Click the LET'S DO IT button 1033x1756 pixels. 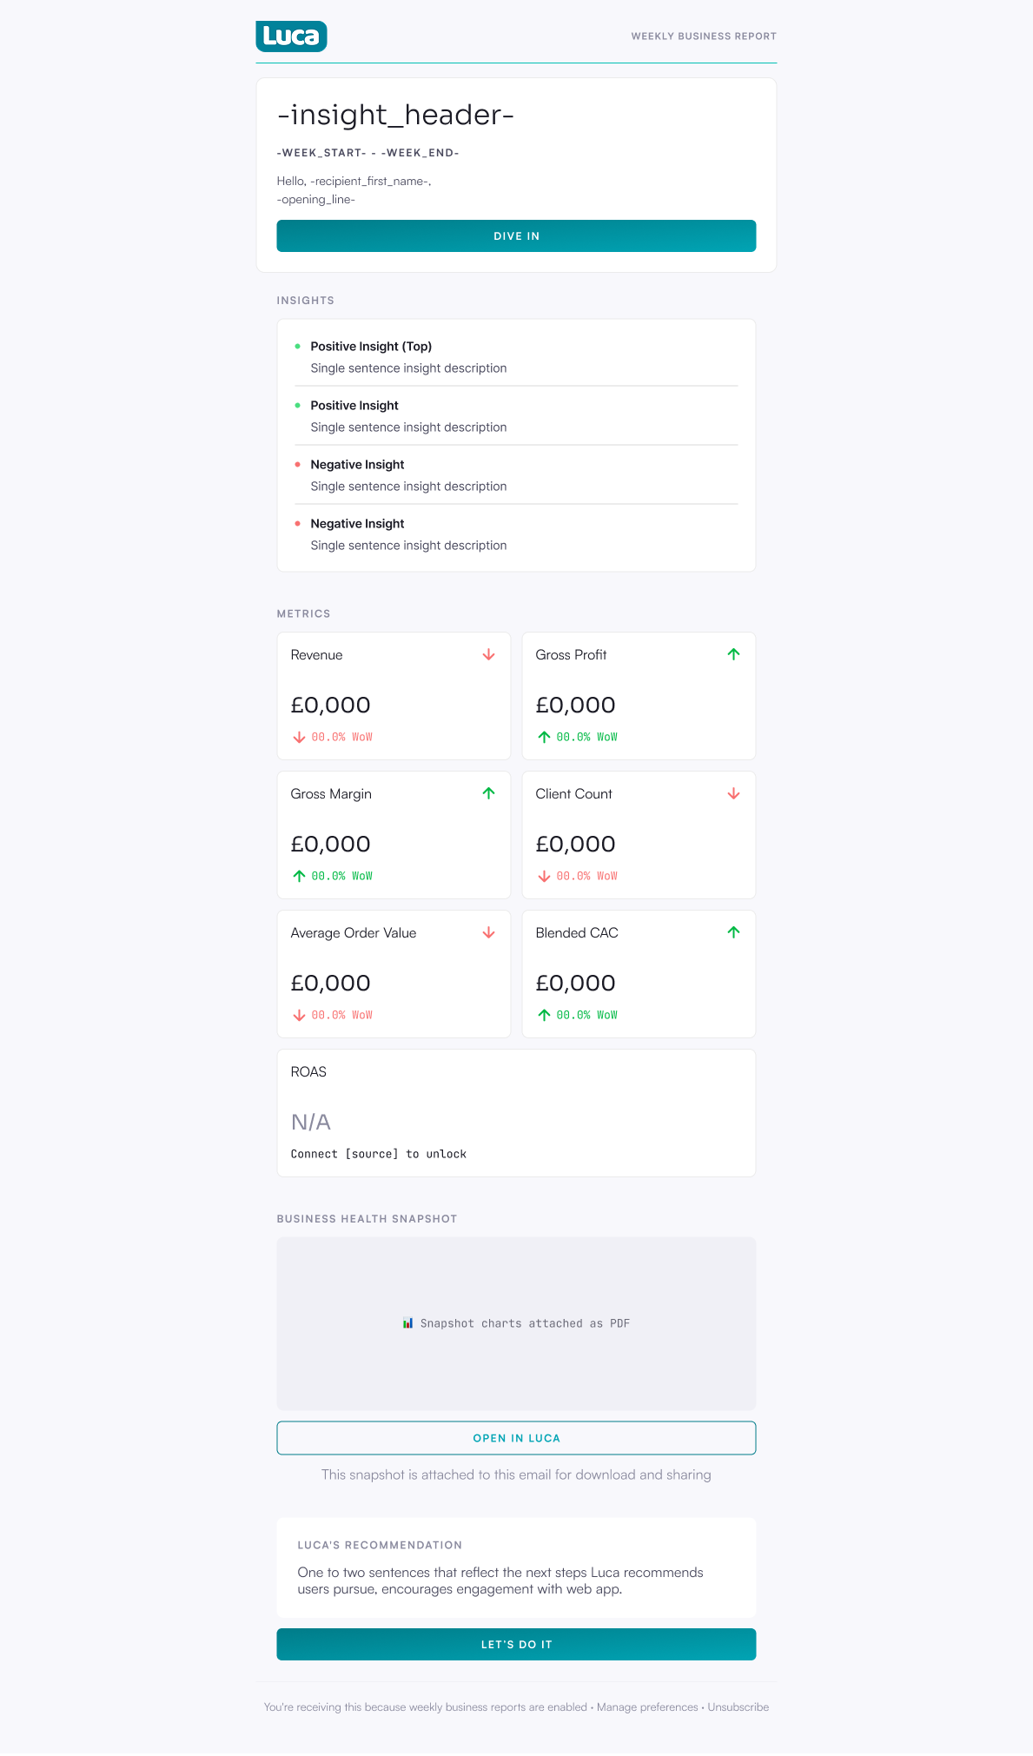point(516,1645)
